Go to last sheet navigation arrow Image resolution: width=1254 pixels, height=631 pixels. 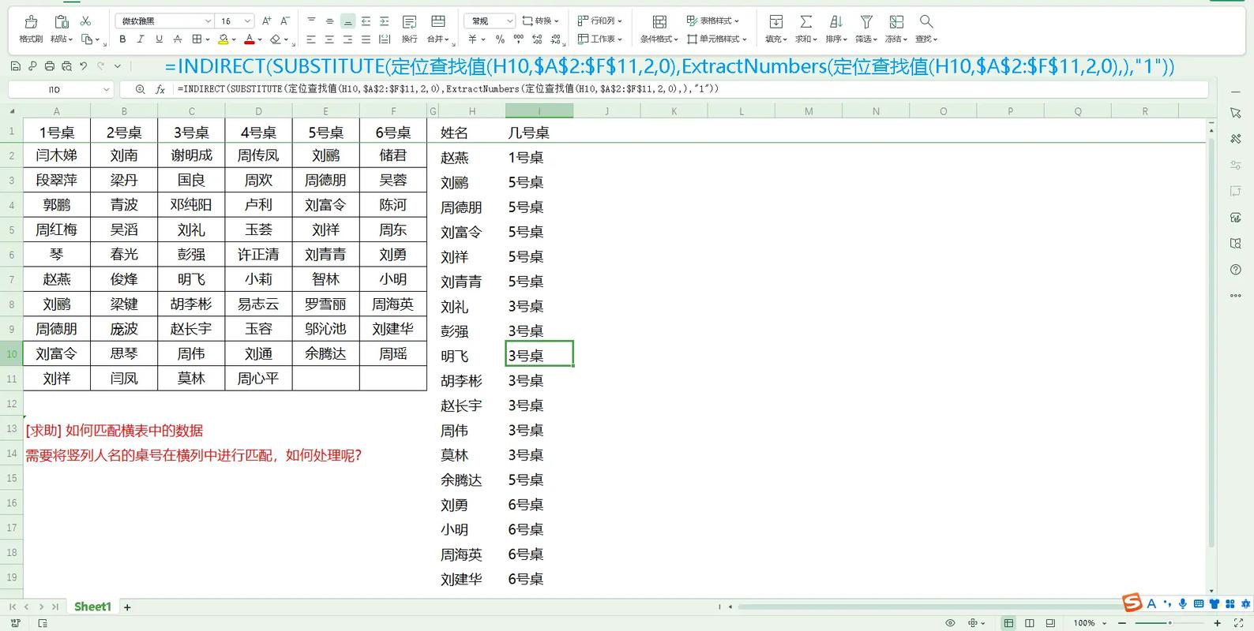click(55, 607)
